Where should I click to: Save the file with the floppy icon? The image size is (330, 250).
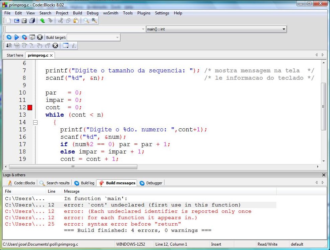click(x=24, y=21)
